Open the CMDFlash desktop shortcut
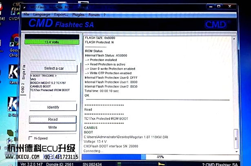 (14, 11)
